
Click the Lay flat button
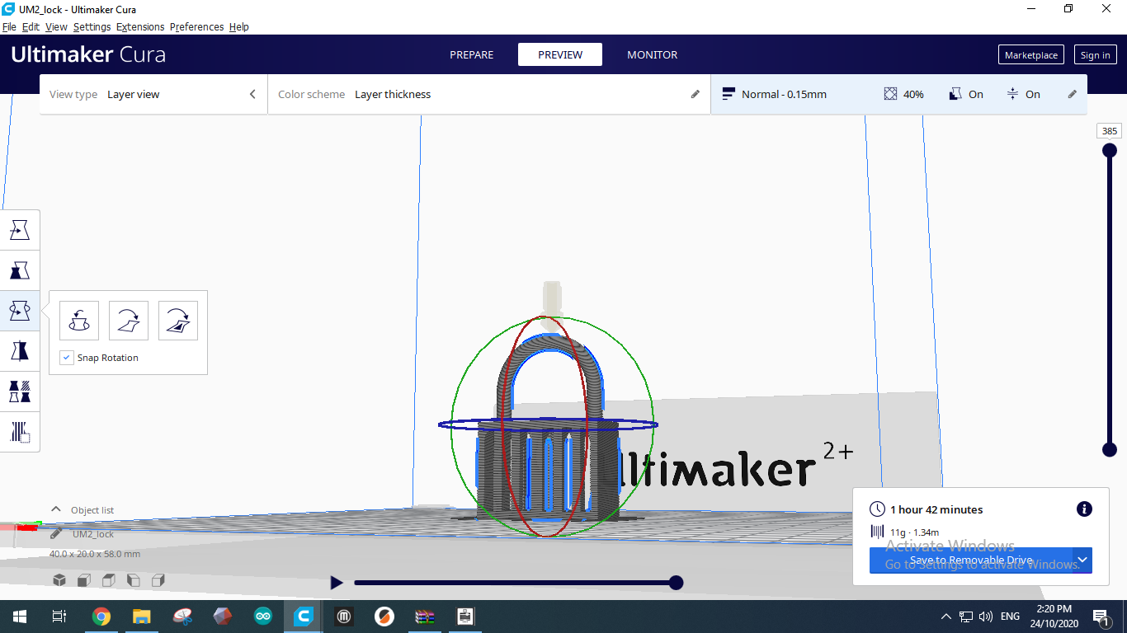point(129,321)
